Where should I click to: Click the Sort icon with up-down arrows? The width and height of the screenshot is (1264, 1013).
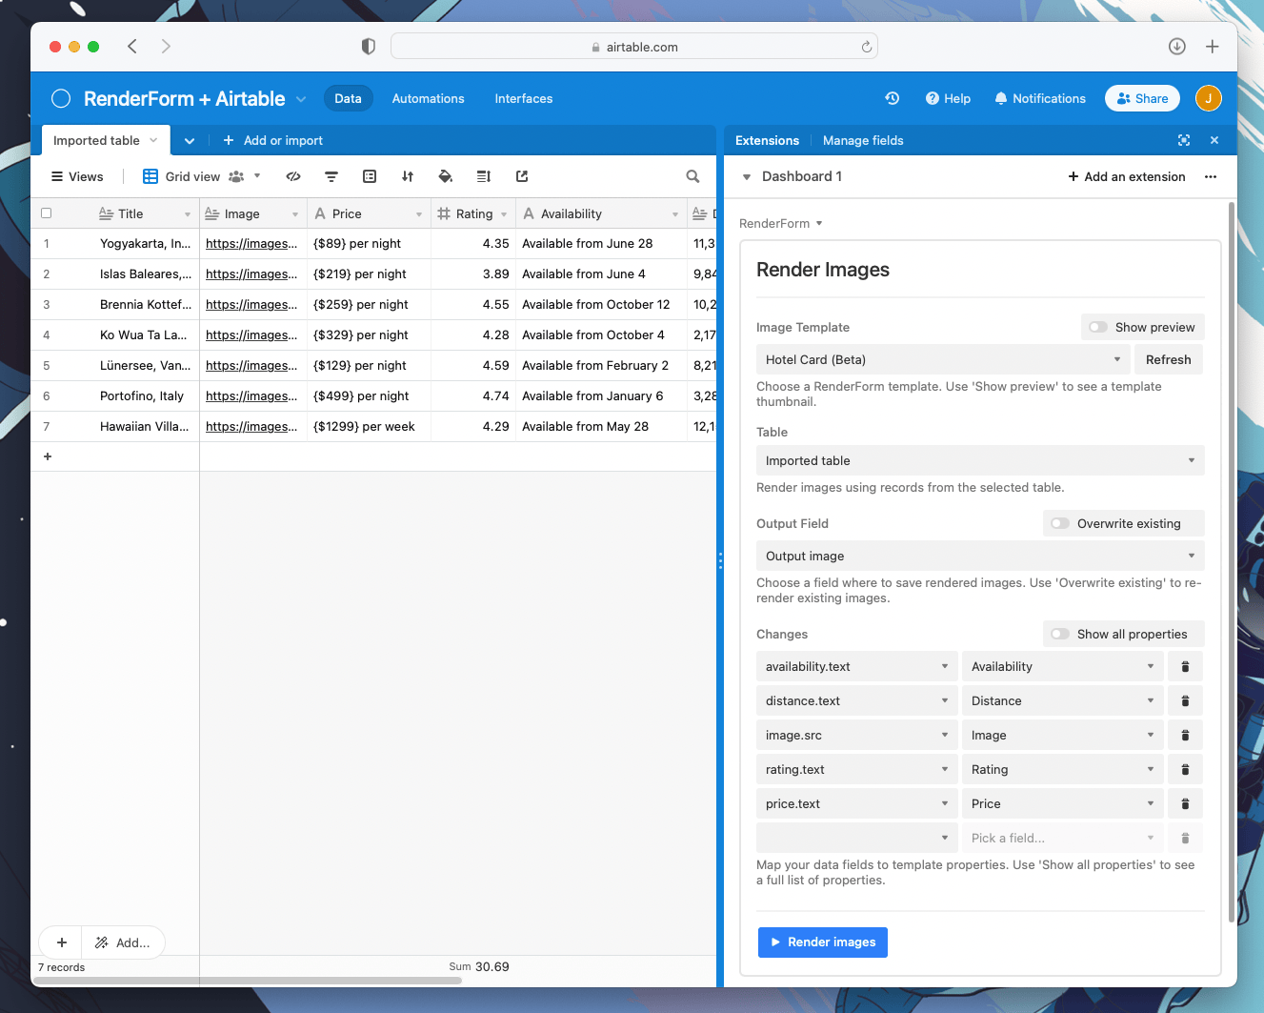(x=407, y=176)
